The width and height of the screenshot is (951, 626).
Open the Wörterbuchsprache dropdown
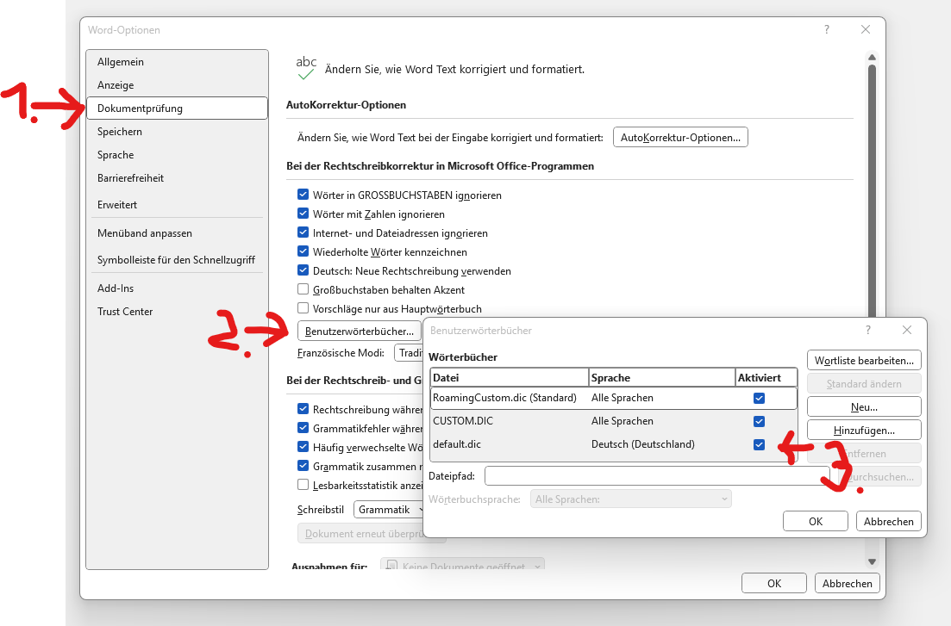tap(631, 499)
